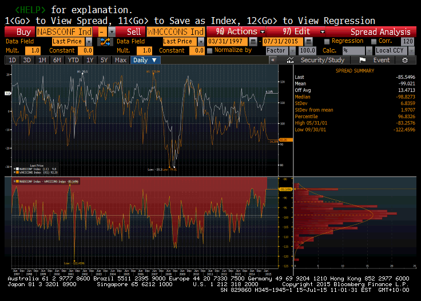Check the Normalize by option

click(209, 51)
